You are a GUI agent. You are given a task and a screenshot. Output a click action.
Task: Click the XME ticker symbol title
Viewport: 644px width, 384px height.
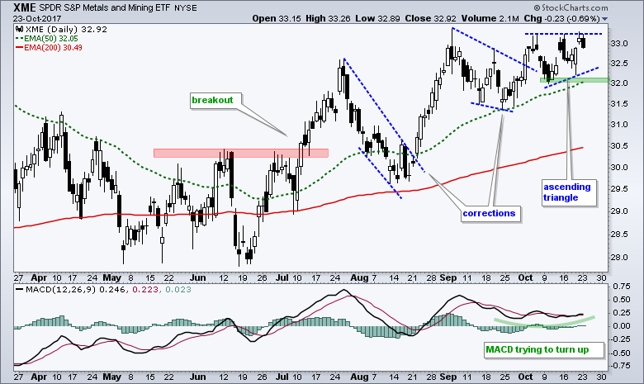(24, 7)
